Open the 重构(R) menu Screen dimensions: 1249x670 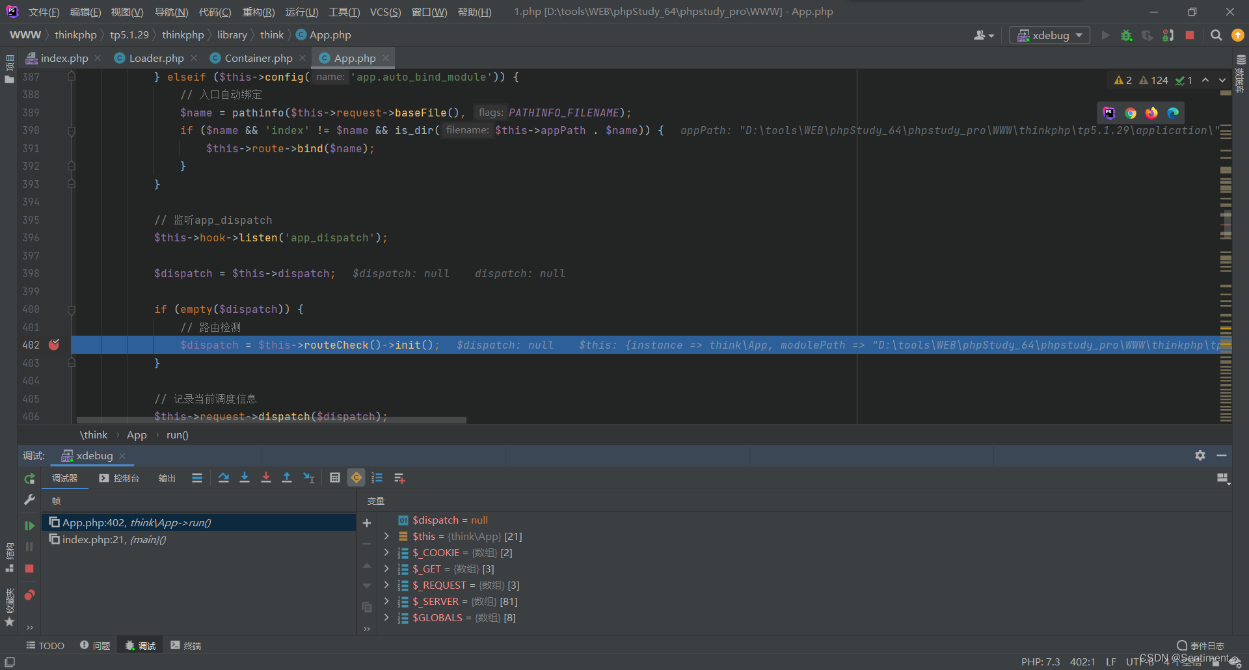[x=258, y=12]
